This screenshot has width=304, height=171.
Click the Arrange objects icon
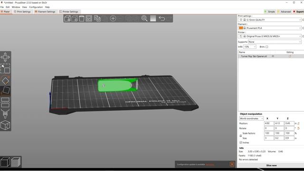(89, 19)
